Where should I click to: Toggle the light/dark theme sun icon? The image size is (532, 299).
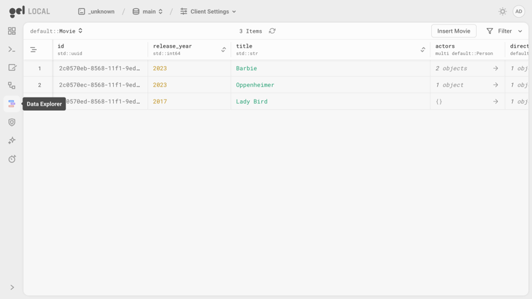(503, 12)
